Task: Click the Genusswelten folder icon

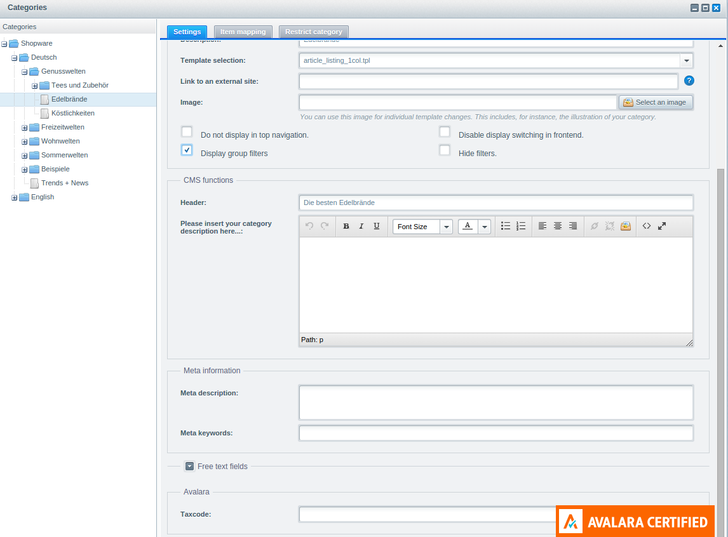Action: 34,72
